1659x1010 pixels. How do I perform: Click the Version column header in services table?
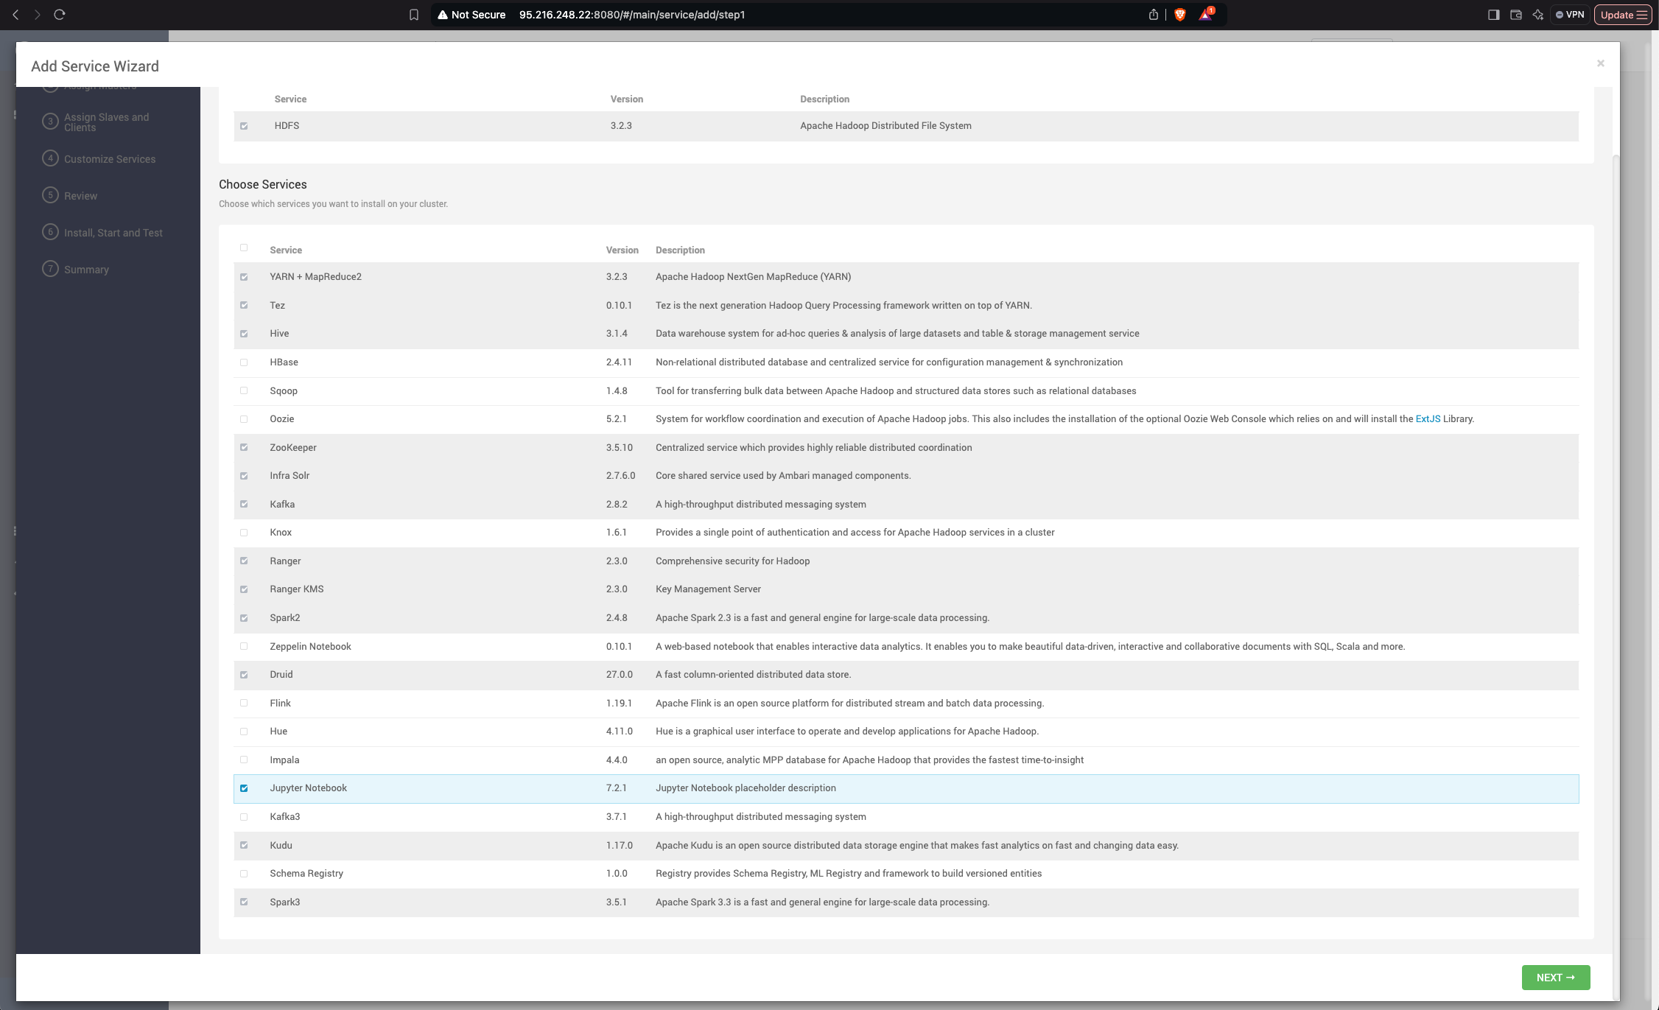coord(622,250)
